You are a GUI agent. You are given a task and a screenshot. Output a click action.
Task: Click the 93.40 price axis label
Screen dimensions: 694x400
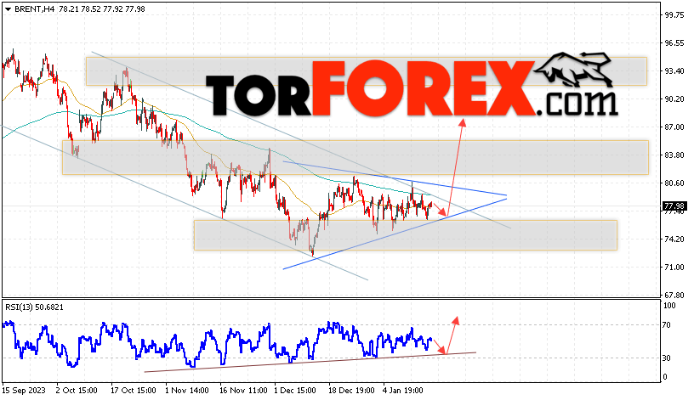674,70
